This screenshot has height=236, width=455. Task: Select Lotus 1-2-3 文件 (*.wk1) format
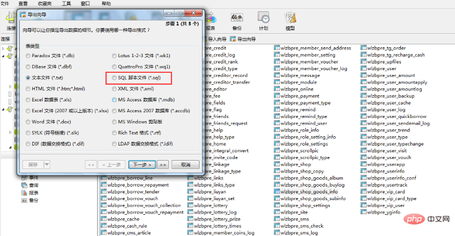point(114,56)
